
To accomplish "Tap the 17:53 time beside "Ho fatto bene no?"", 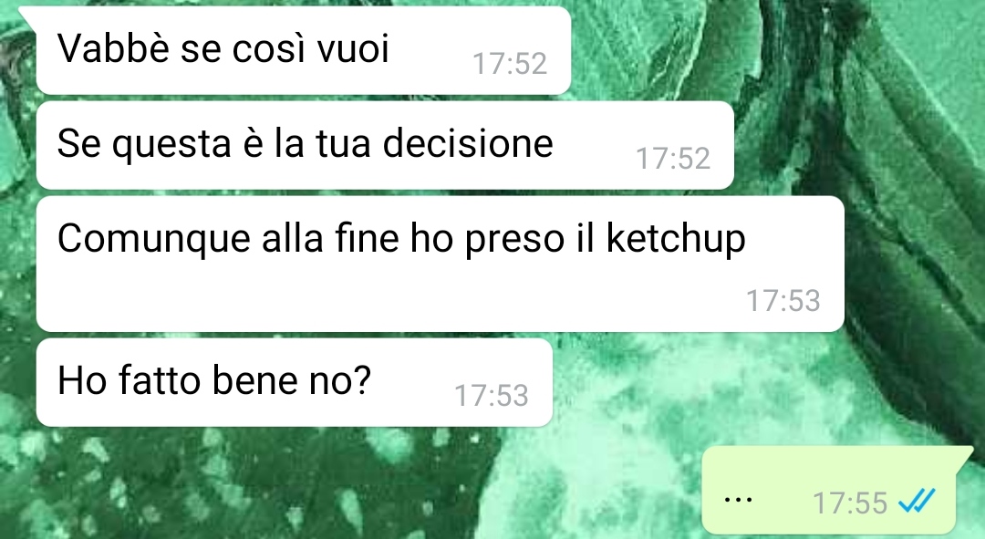I will (x=492, y=395).
